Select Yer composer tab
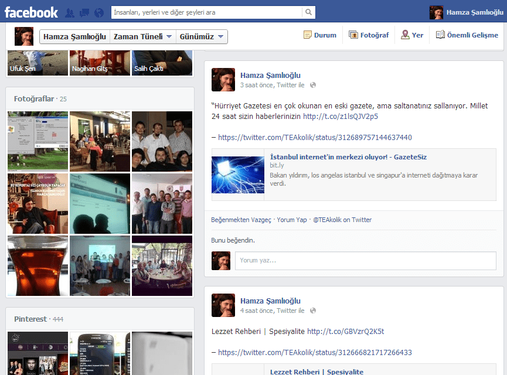Viewport: 507px width, 375px height. click(412, 35)
